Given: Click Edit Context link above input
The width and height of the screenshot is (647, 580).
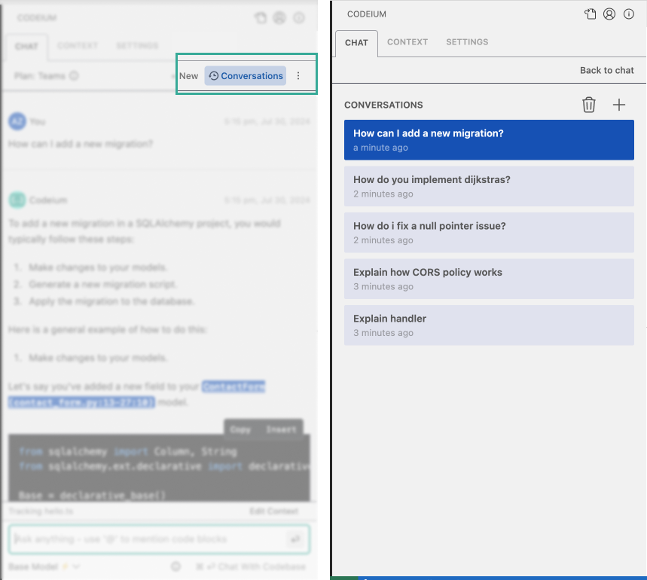Looking at the screenshot, I should [273, 511].
